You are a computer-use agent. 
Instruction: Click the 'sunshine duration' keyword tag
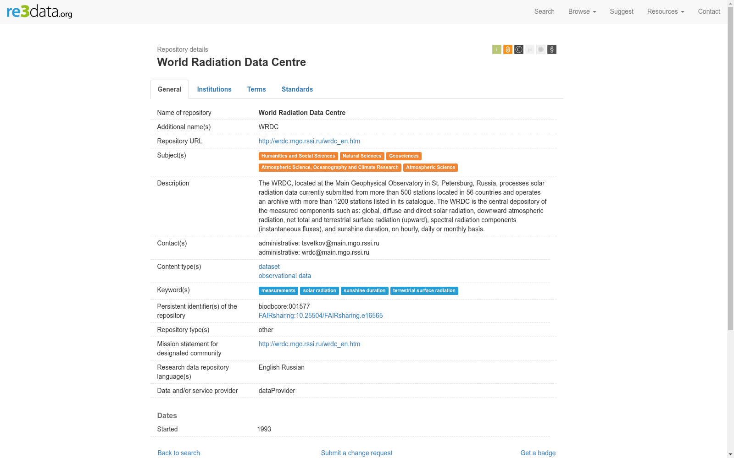pyautogui.click(x=365, y=291)
